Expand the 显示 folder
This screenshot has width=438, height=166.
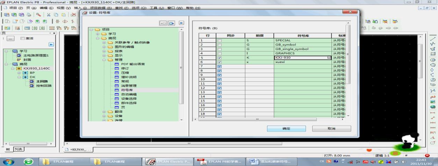104,55
